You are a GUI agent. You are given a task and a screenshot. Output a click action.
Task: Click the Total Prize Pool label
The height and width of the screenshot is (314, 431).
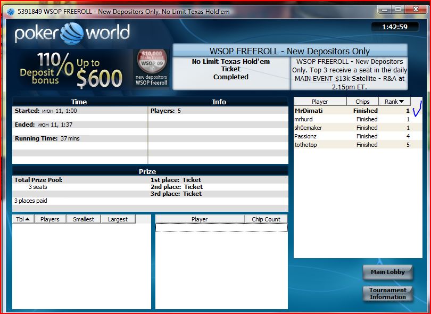click(38, 180)
